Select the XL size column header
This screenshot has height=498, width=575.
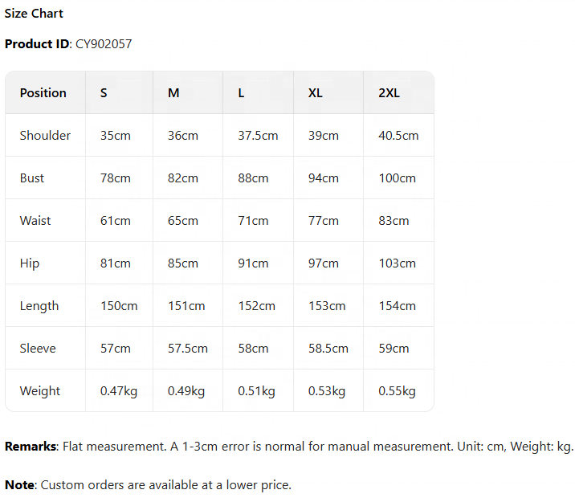click(x=316, y=93)
